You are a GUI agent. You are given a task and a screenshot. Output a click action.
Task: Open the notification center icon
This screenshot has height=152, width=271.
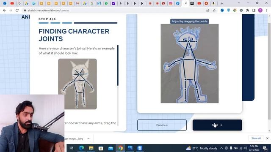[265, 148]
